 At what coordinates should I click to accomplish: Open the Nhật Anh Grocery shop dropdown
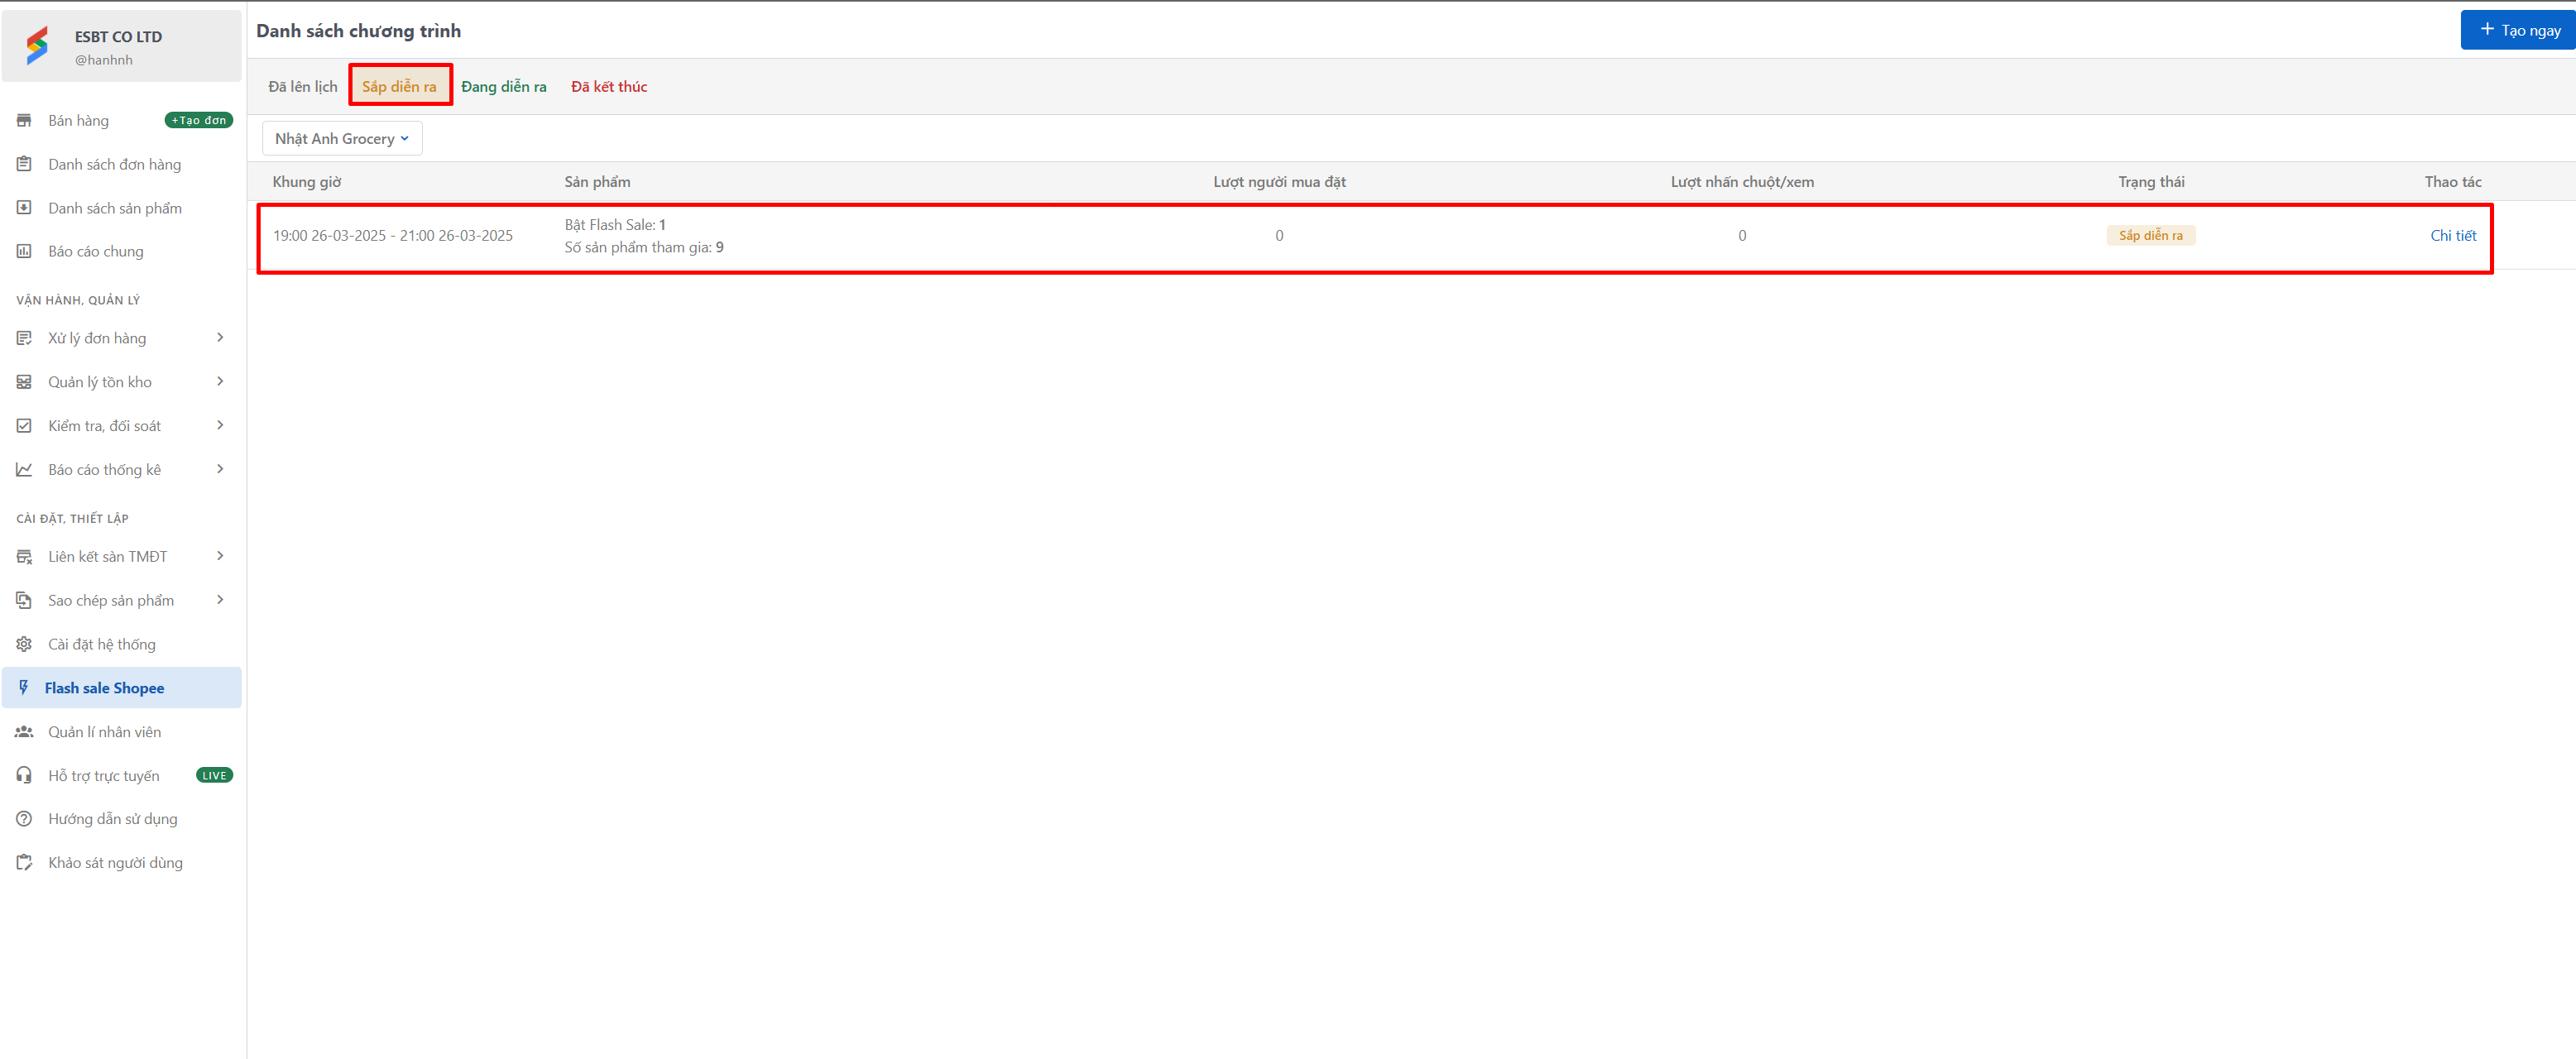(341, 138)
